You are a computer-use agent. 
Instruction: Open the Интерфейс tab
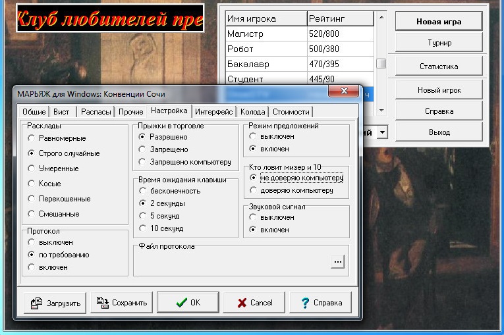213,112
